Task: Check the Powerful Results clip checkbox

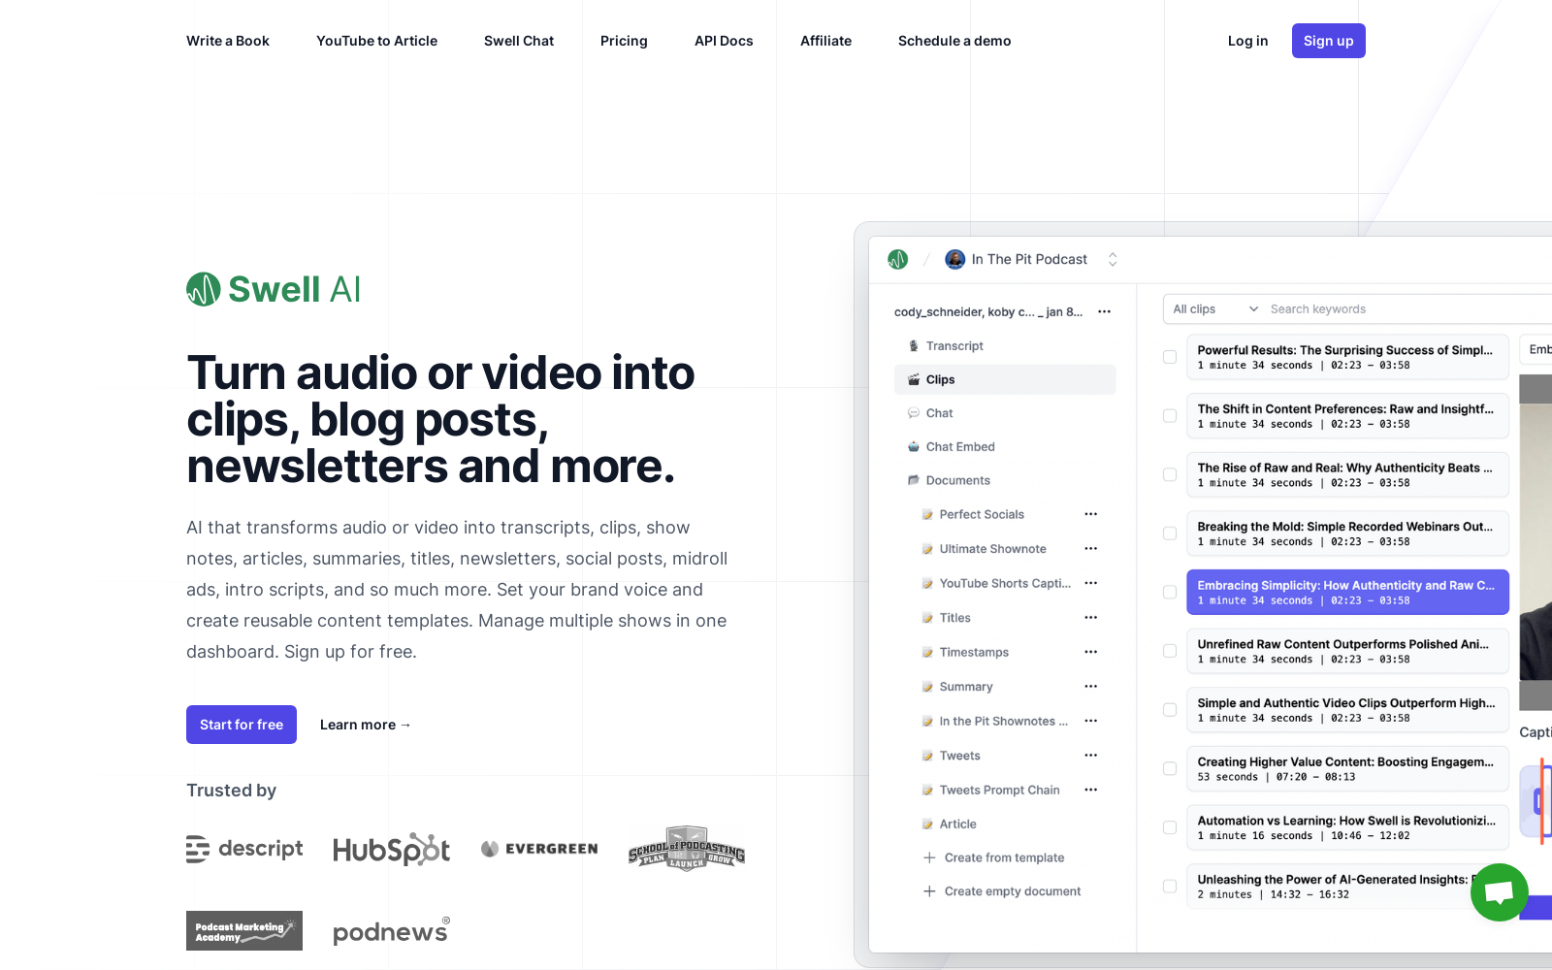Action: pyautogui.click(x=1170, y=357)
